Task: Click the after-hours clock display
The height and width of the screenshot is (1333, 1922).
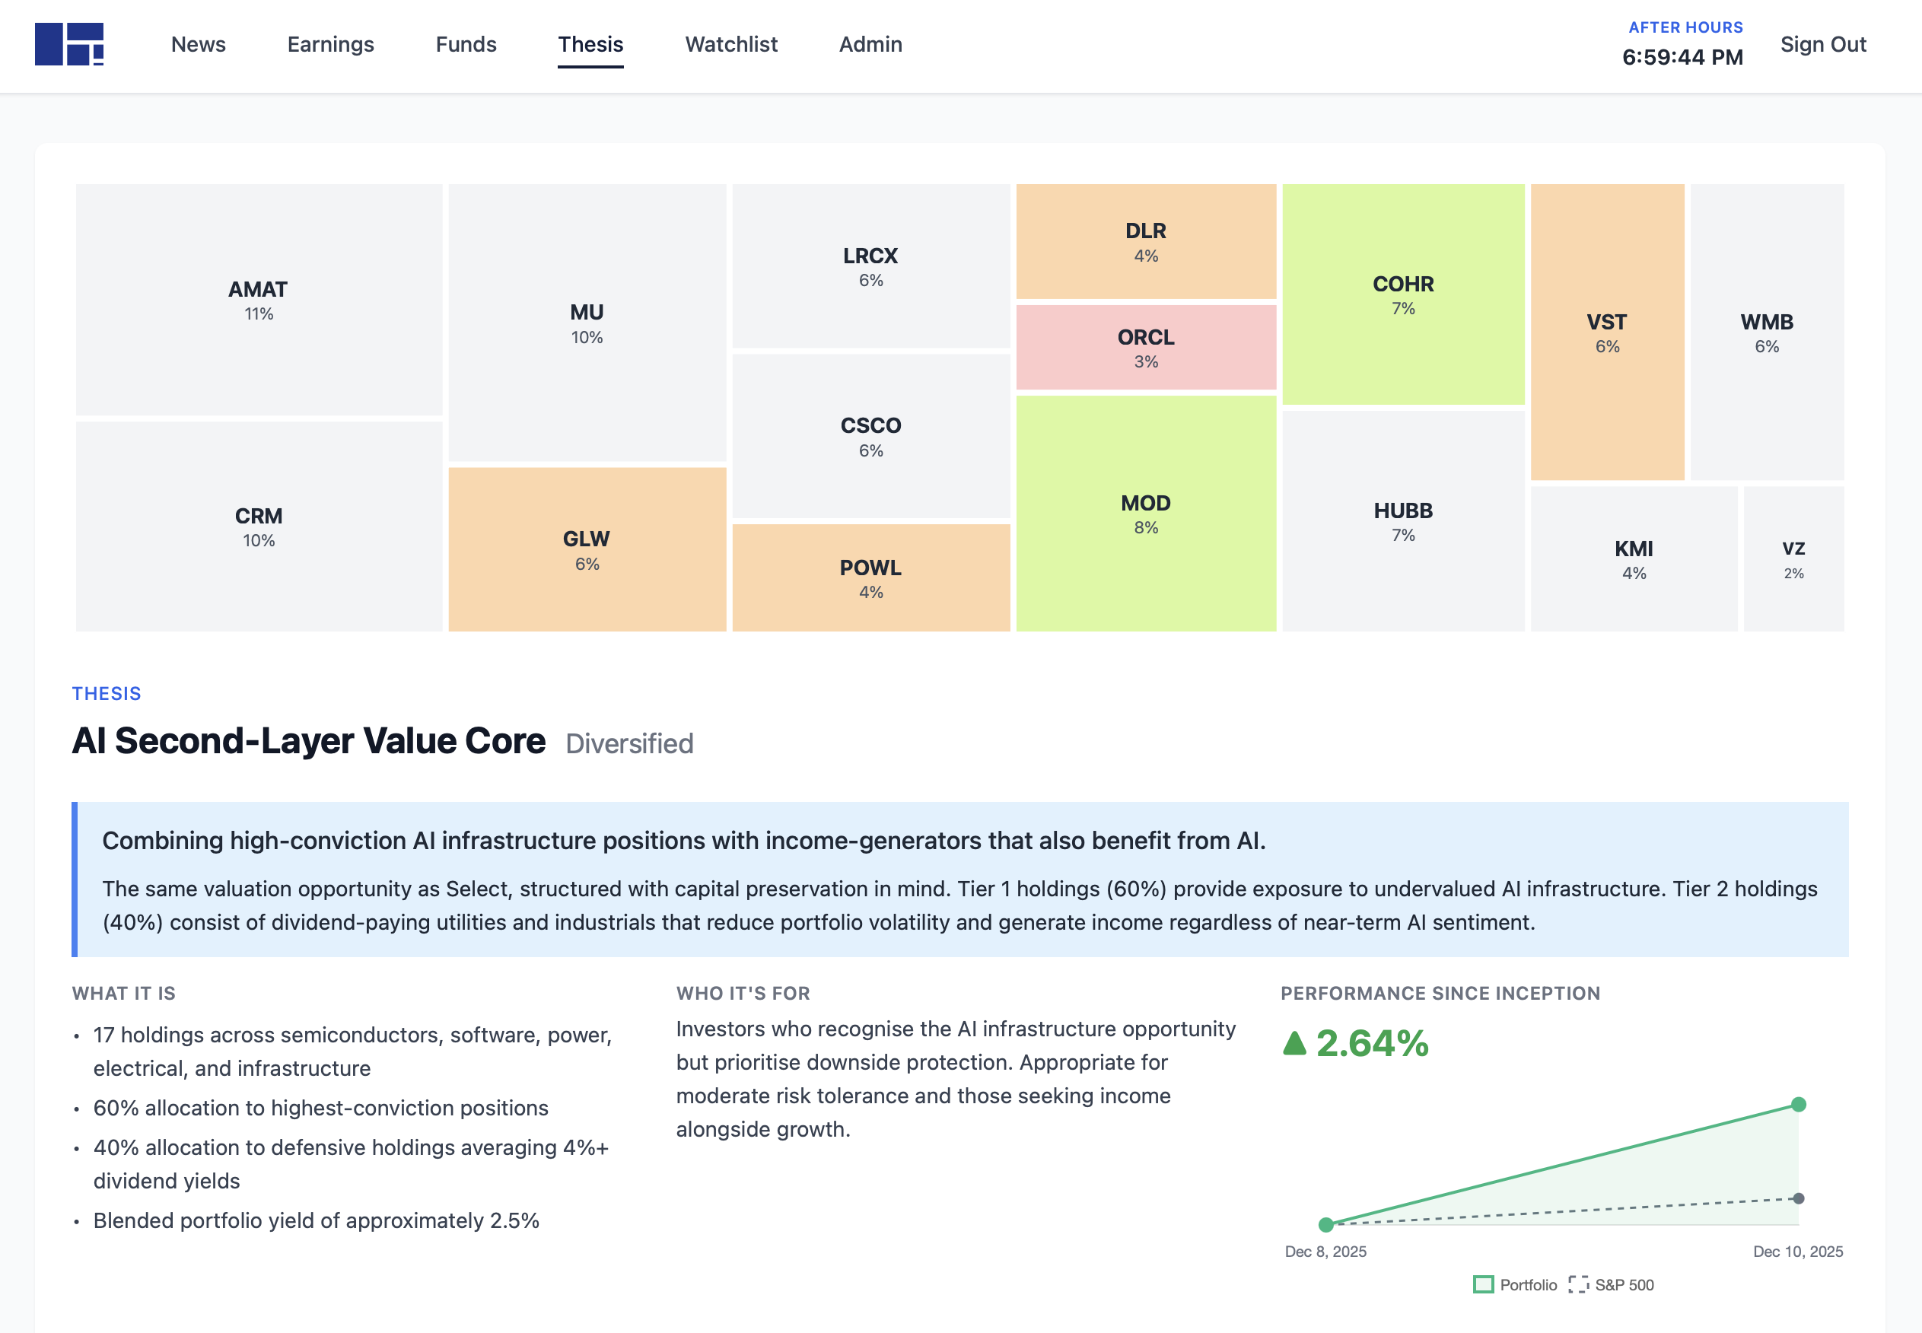Action: (1681, 57)
